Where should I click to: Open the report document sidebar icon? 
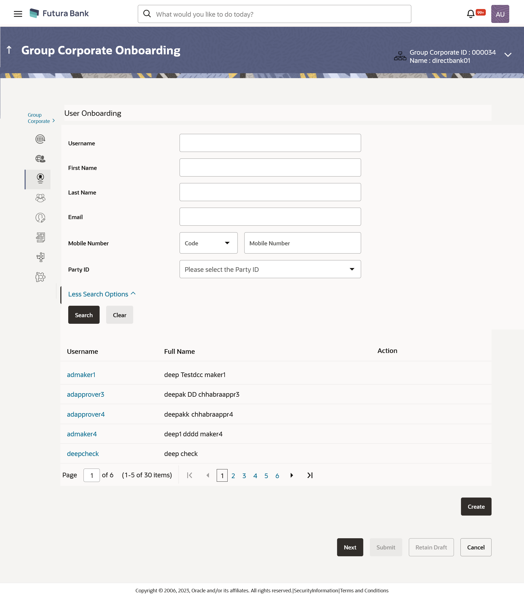click(x=40, y=237)
